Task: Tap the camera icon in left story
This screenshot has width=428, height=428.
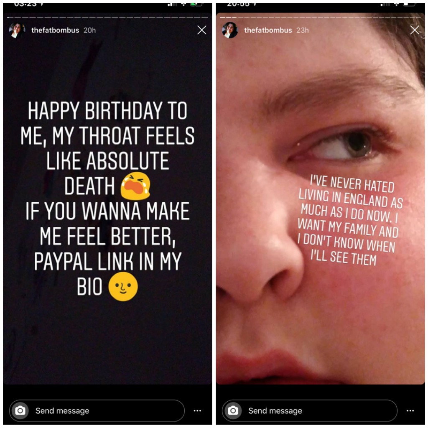Action: pos(20,410)
